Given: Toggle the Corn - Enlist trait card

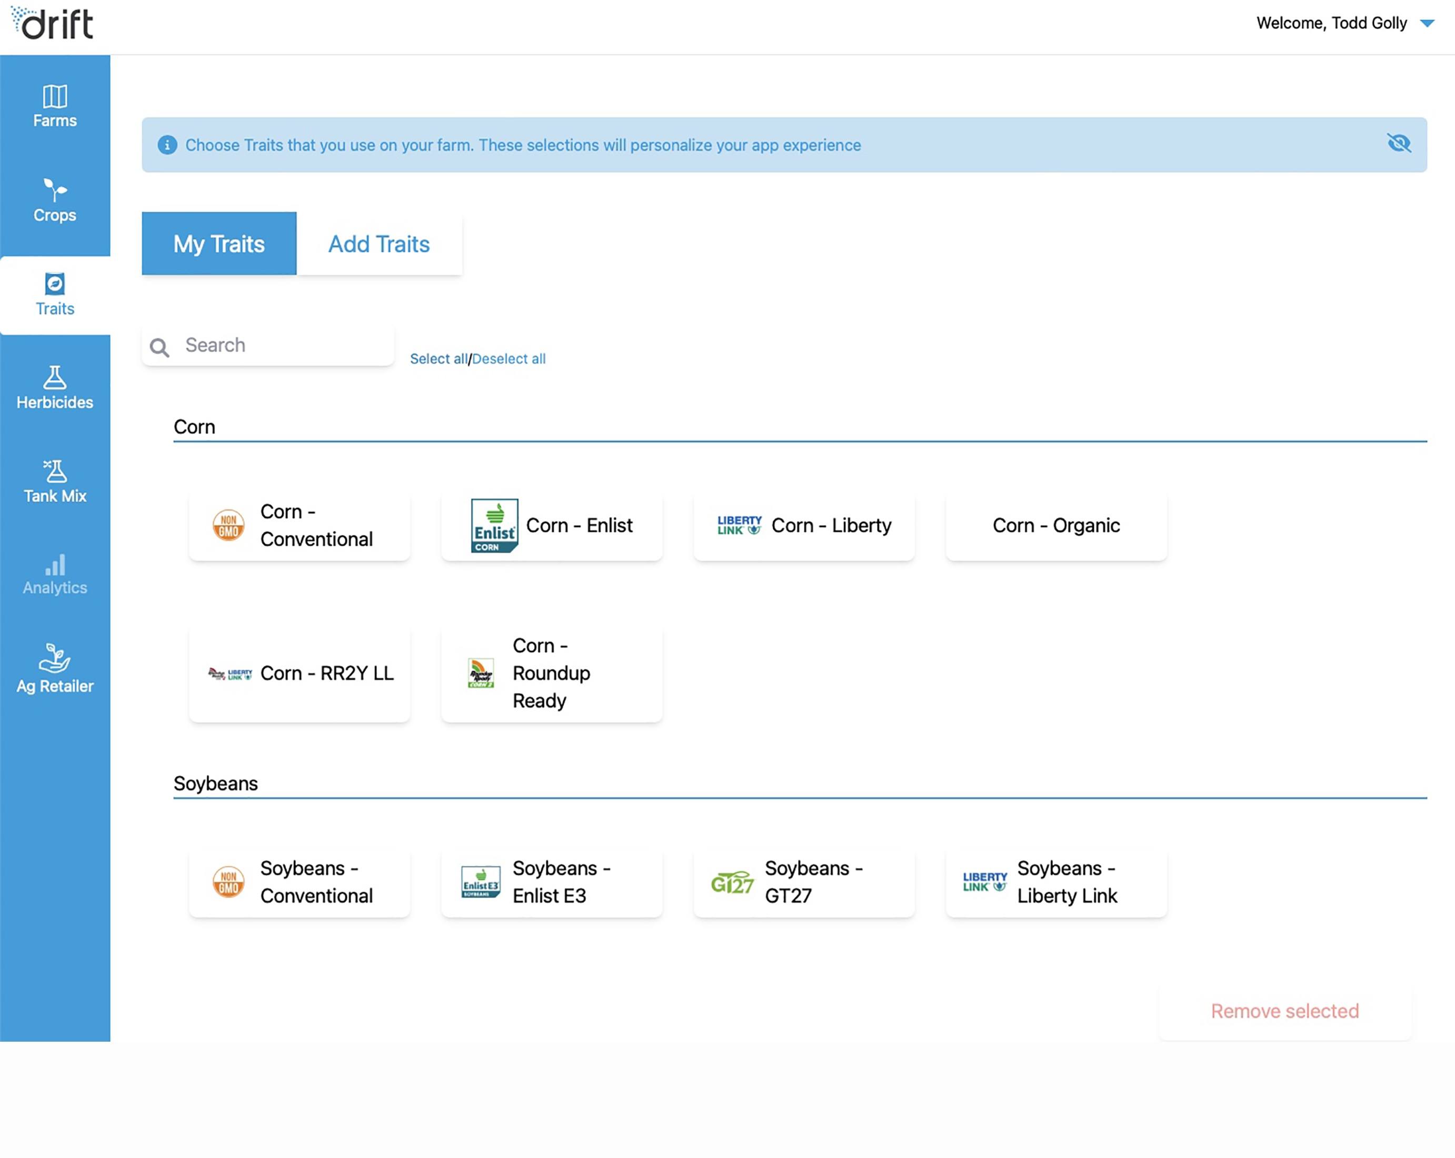Looking at the screenshot, I should pyautogui.click(x=551, y=525).
